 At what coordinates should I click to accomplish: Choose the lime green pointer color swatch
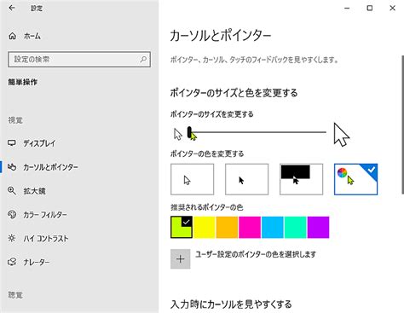tap(182, 227)
